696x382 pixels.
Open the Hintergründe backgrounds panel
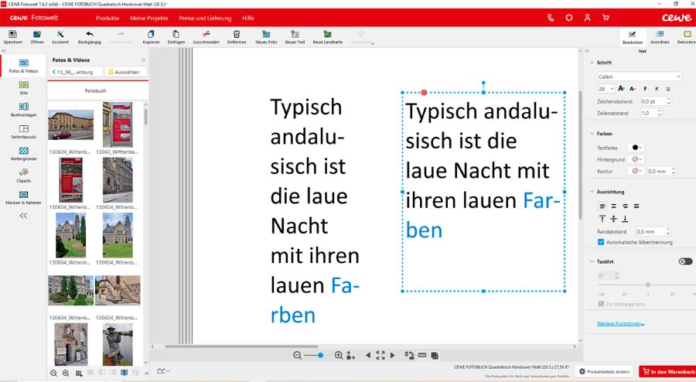[23, 153]
